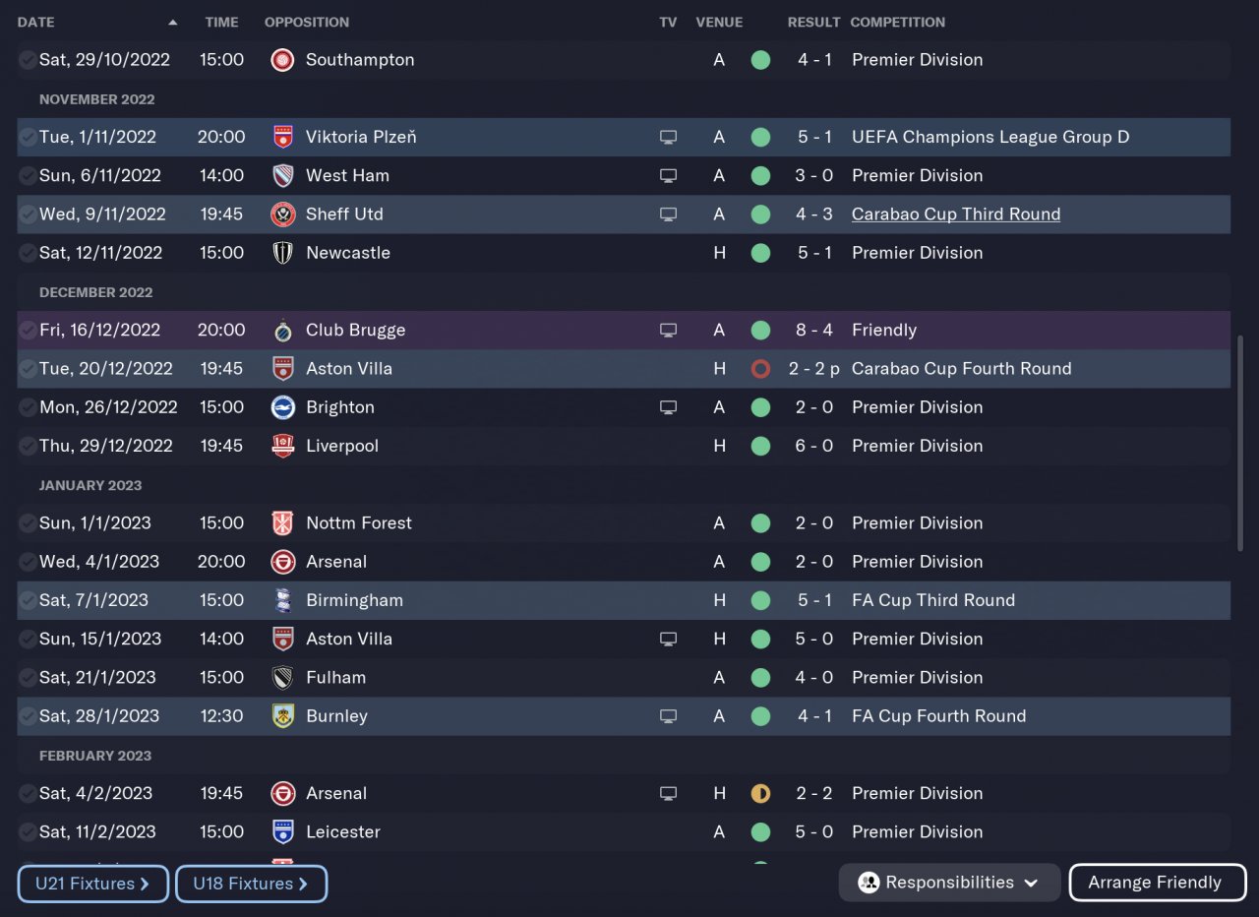Click the Opposition column header

[x=306, y=22]
